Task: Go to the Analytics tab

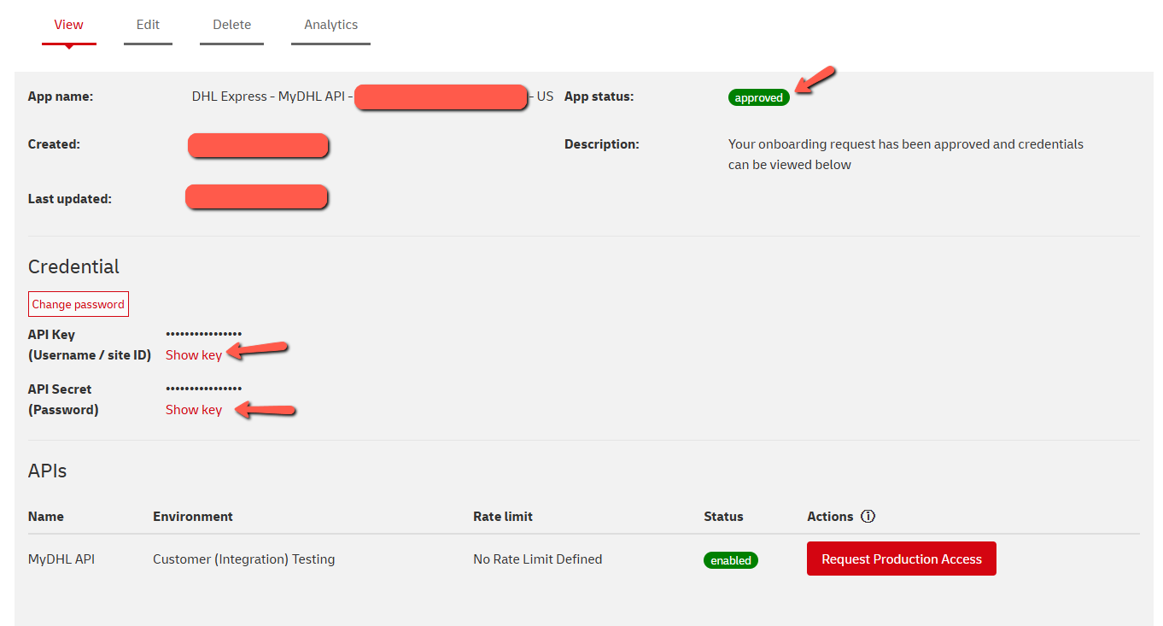Action: 330,25
